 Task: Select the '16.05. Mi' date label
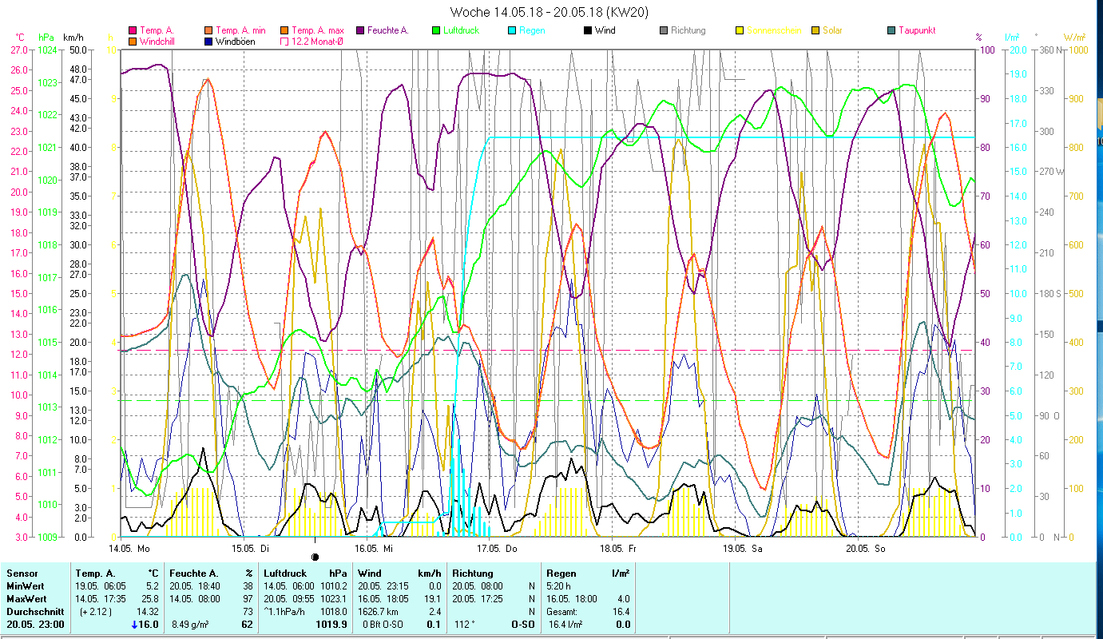coord(374,549)
